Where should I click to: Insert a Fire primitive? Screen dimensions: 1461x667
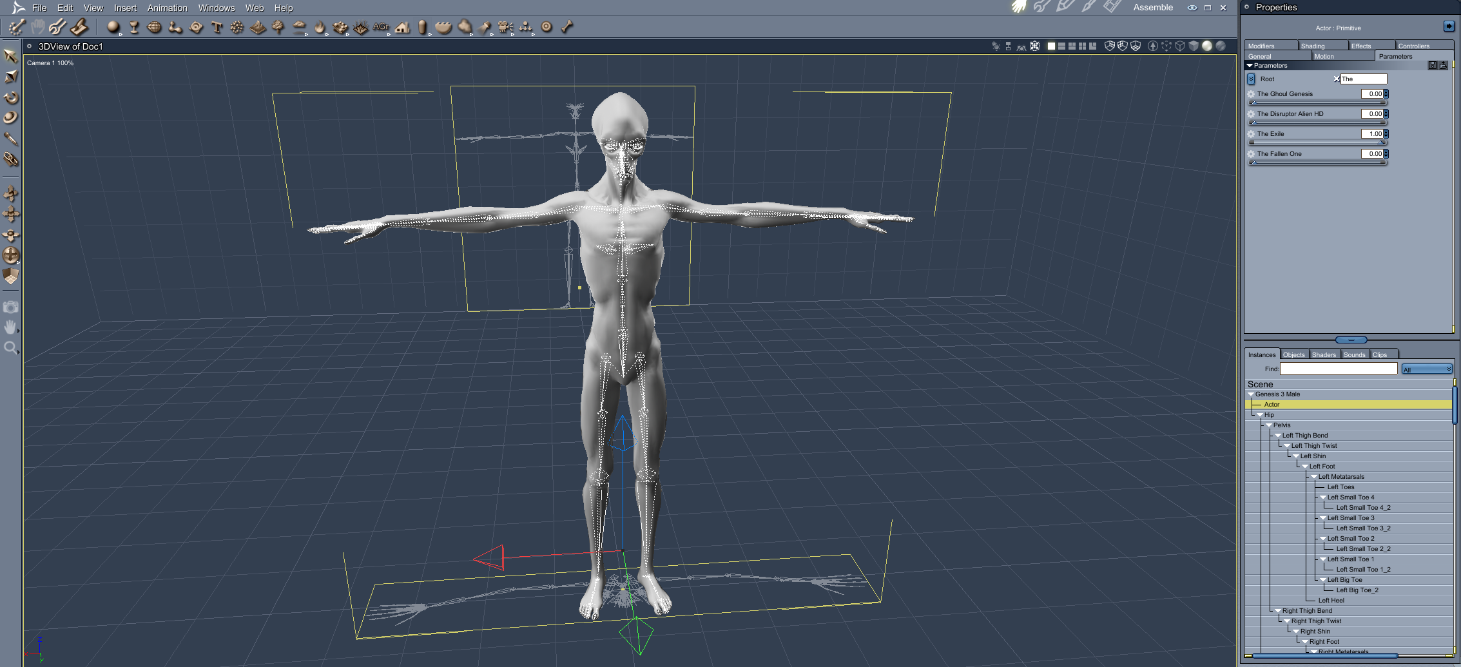320,27
